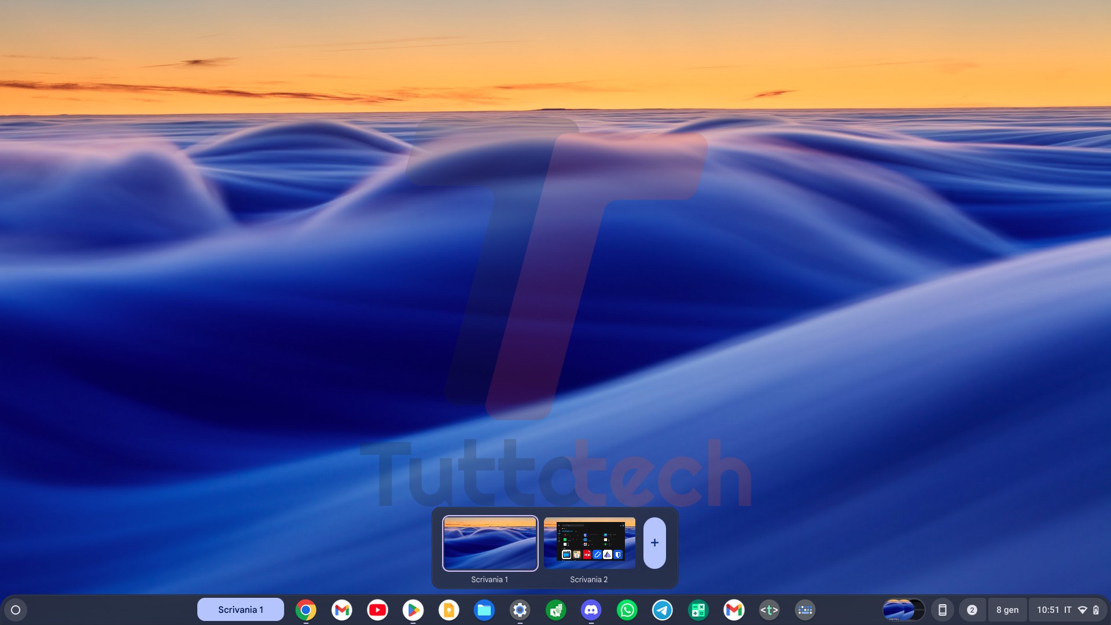This screenshot has height=625, width=1111.
Task: Add a new desk with plus button
Action: point(654,543)
